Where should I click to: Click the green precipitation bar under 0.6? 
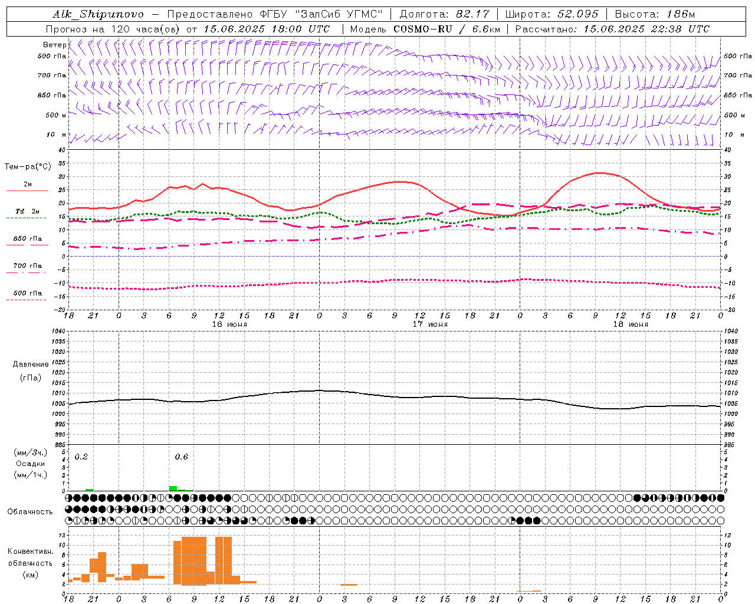173,488
